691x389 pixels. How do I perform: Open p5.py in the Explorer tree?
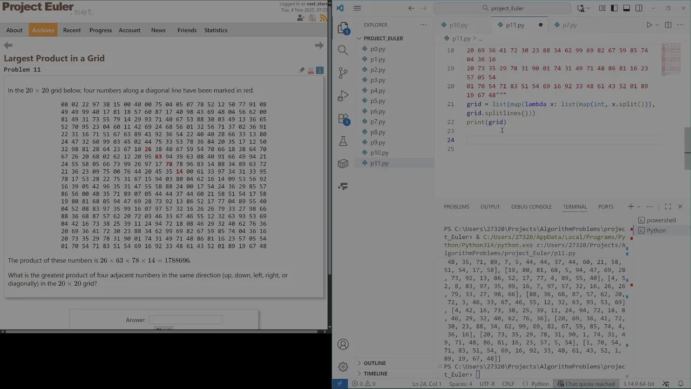[377, 101]
